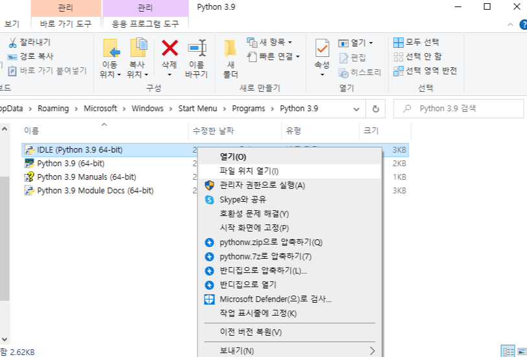
Task: Click the Edit (편집) ribbon command
Action: coord(352,58)
